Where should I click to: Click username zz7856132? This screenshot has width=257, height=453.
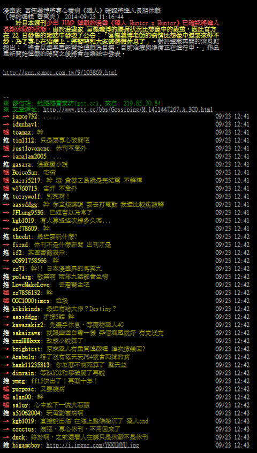(x=27, y=293)
